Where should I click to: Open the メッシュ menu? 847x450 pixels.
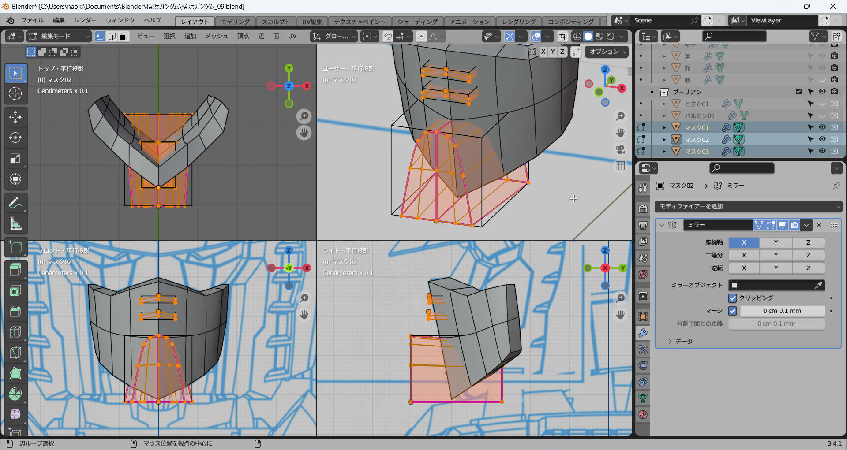coord(216,36)
